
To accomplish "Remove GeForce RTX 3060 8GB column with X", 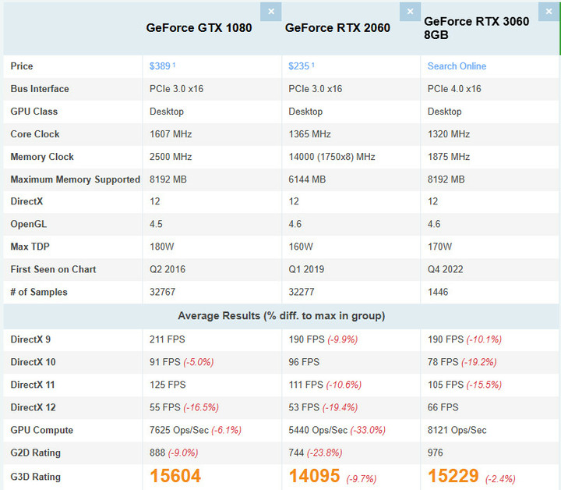I will pos(549,12).
